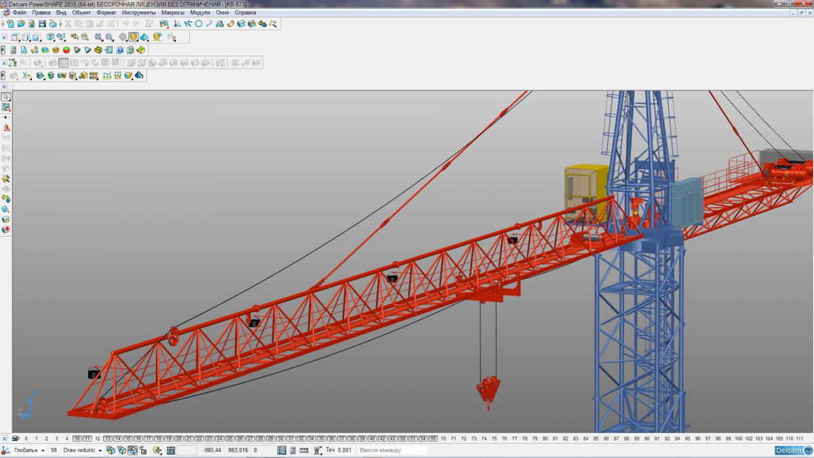Click the X coordinate field showing -985,44
The width and height of the screenshot is (814, 458).
coord(212,450)
